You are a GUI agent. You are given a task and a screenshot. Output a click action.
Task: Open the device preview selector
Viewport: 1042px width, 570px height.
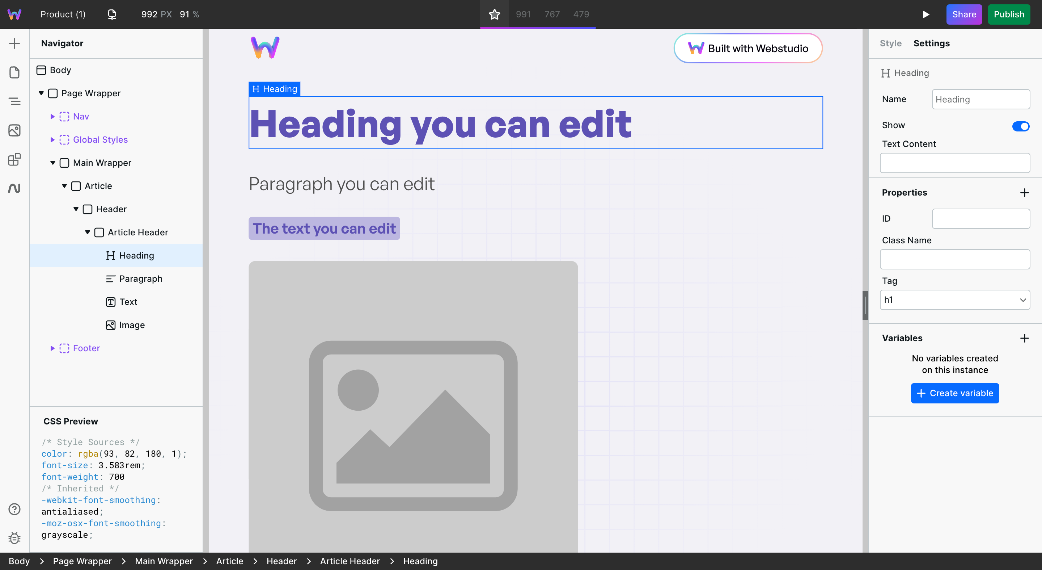112,14
